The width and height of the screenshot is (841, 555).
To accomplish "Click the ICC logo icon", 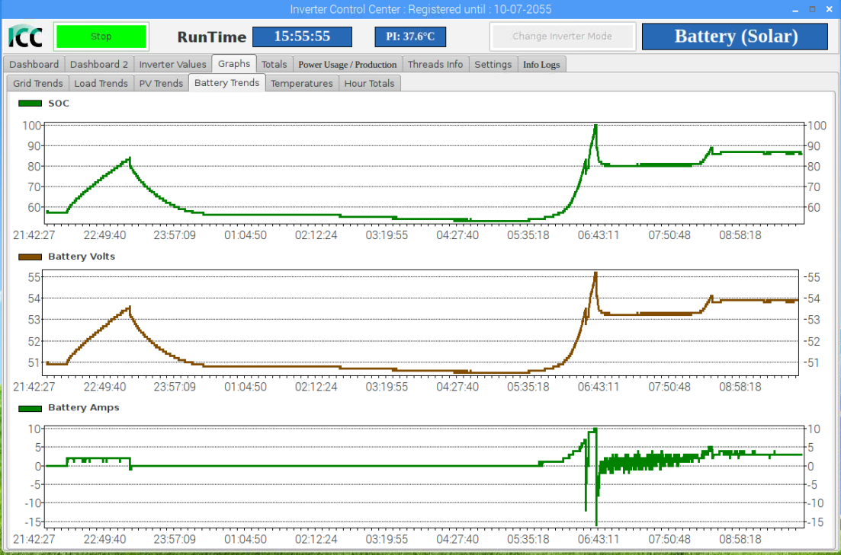I will 25,36.
